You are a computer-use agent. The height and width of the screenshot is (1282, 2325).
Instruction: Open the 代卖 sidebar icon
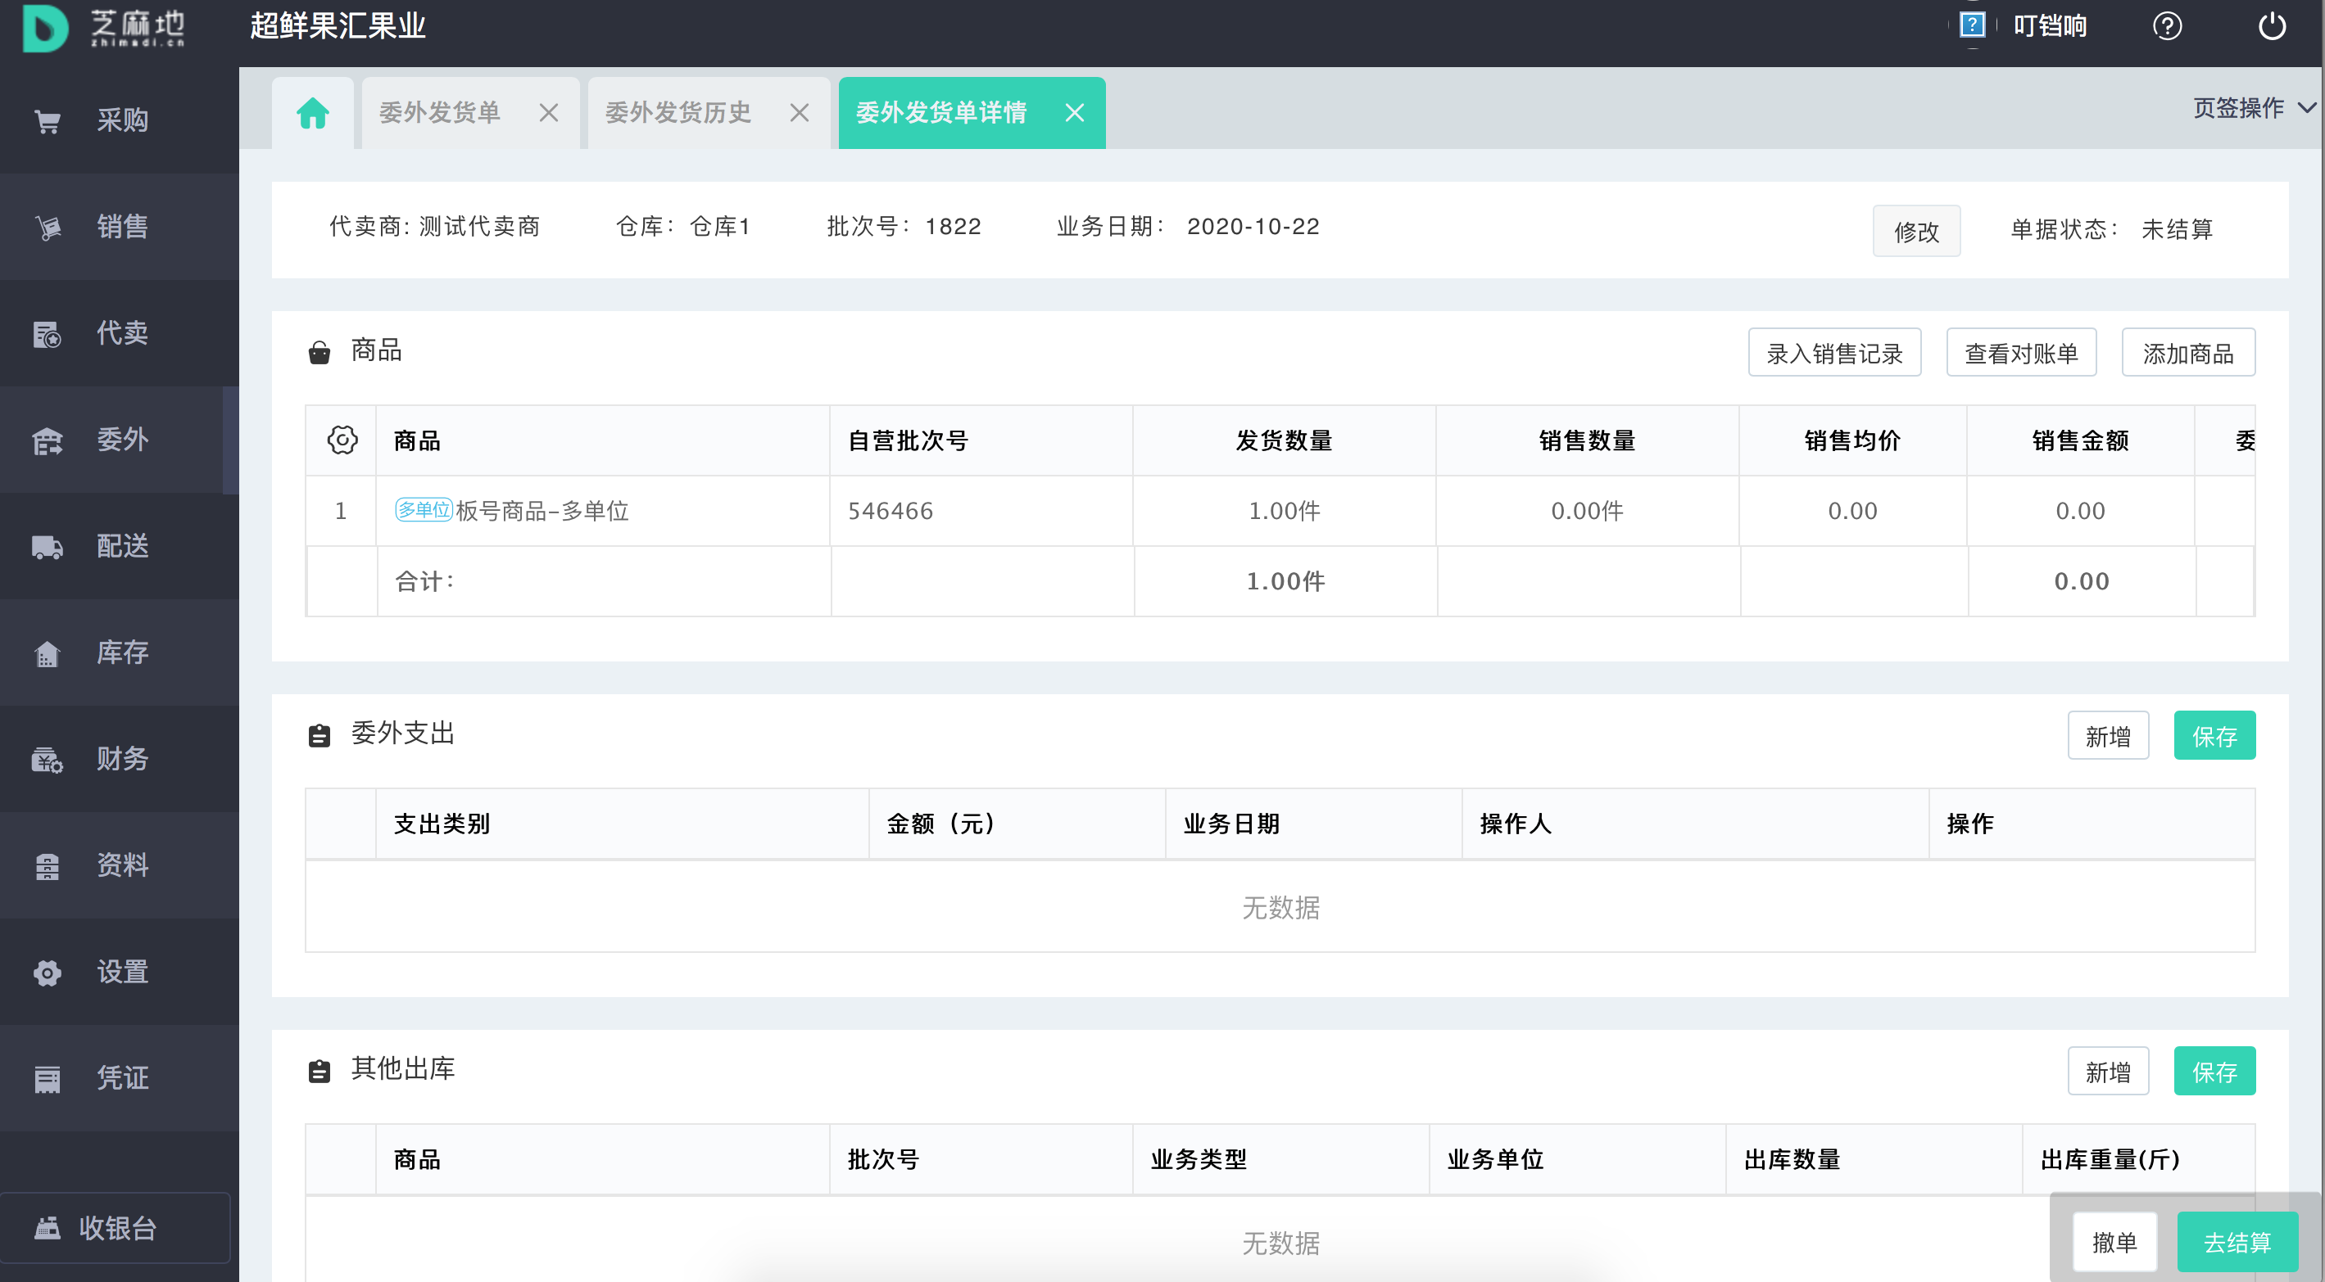47,334
